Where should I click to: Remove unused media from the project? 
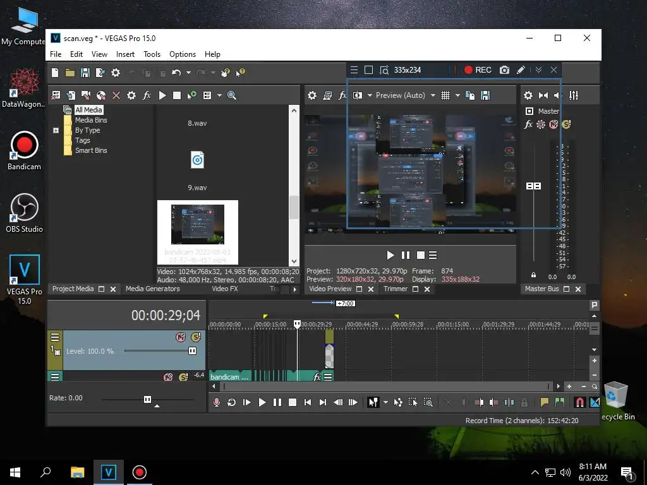coord(56,96)
